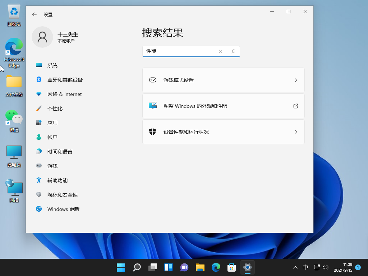The width and height of the screenshot is (368, 276).
Task: Click the volume speaker tray icon
Action: point(325,267)
